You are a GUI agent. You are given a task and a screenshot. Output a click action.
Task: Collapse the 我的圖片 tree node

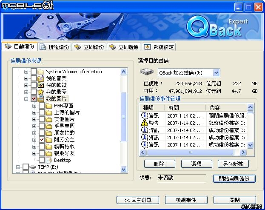coord(26,99)
